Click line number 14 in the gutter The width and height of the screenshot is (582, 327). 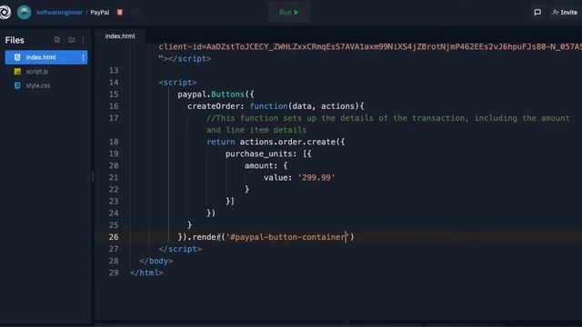coord(114,83)
